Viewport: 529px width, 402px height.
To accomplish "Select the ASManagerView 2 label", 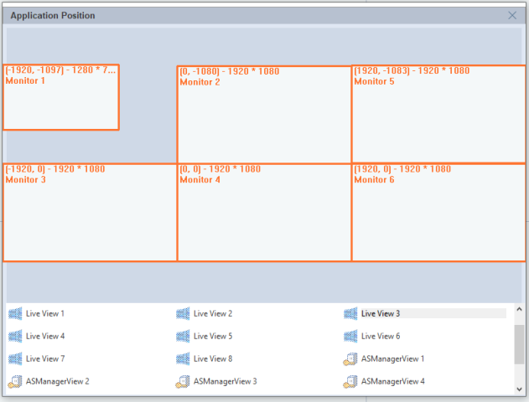I will click(x=58, y=381).
